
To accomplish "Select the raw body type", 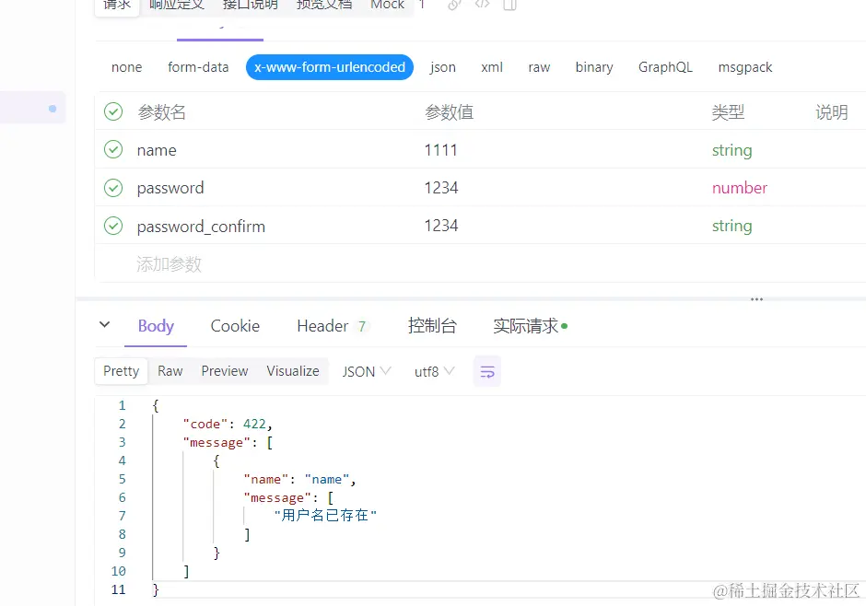I will [x=539, y=67].
